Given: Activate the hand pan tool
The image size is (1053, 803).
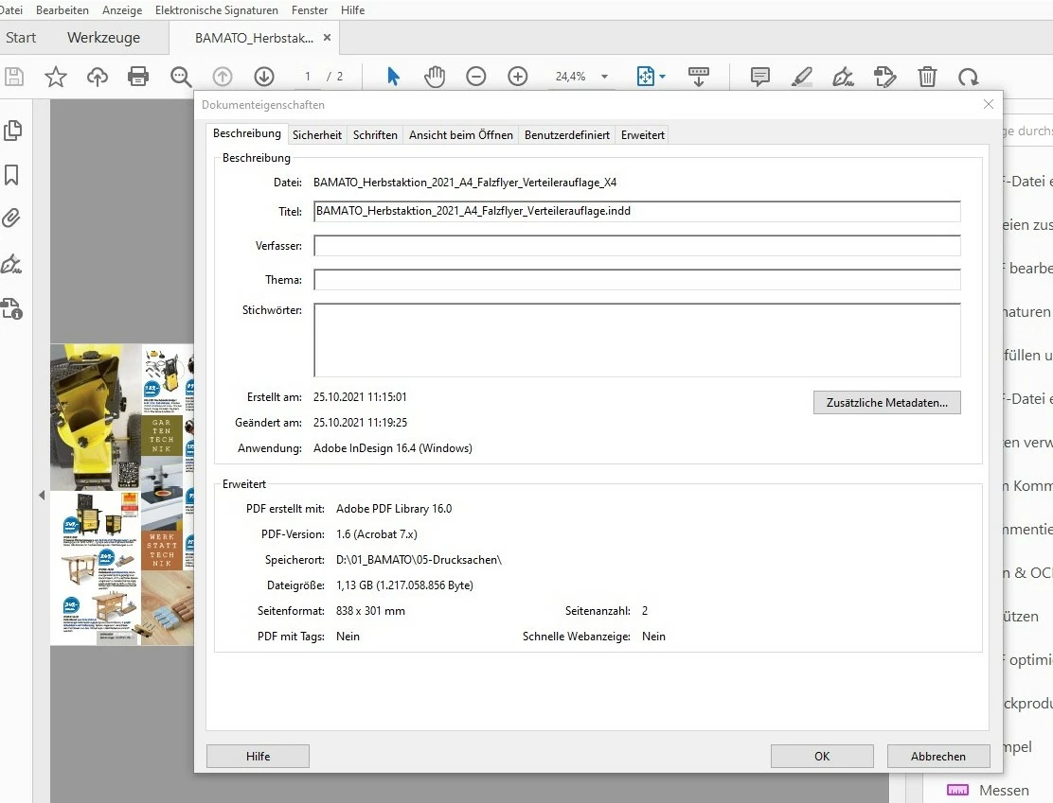Looking at the screenshot, I should click(x=435, y=77).
